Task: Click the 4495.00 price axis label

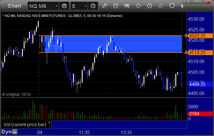Action: 196,93
